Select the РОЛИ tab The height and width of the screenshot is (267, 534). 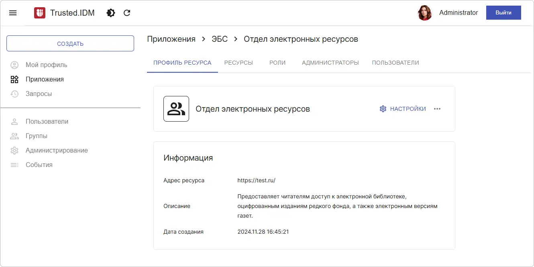click(x=277, y=63)
